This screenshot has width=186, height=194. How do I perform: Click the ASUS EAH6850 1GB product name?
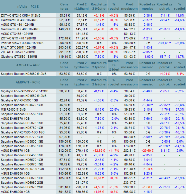point(15,174)
